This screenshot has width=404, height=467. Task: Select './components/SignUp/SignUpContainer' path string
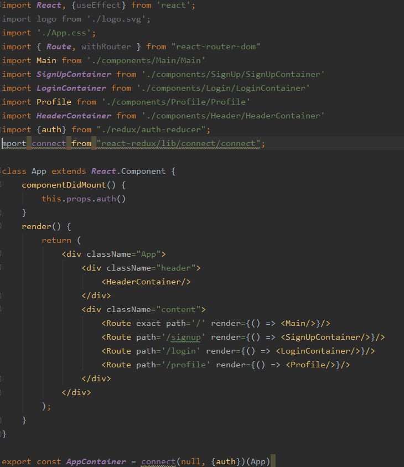pyautogui.click(x=233, y=74)
